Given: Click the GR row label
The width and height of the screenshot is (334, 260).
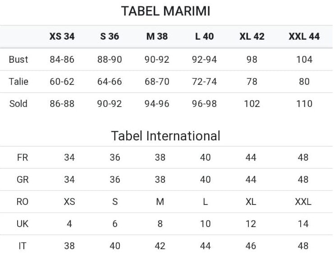Looking at the screenshot, I should (23, 180).
